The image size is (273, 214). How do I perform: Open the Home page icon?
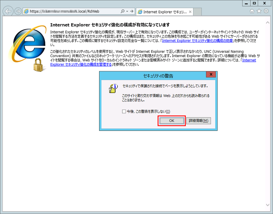click(252, 11)
